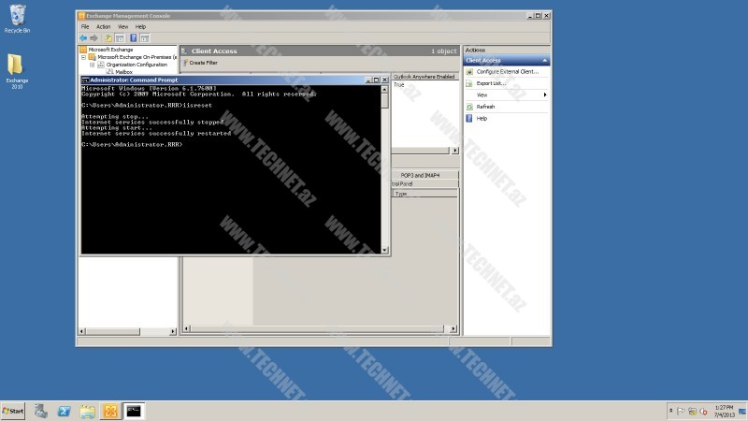Select Organization Configuration tree item
748x421 pixels.
click(x=137, y=65)
